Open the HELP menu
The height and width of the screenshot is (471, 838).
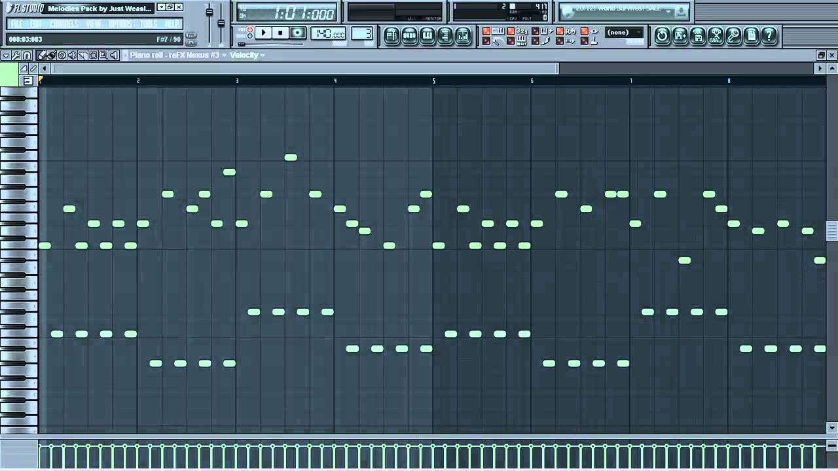(172, 24)
